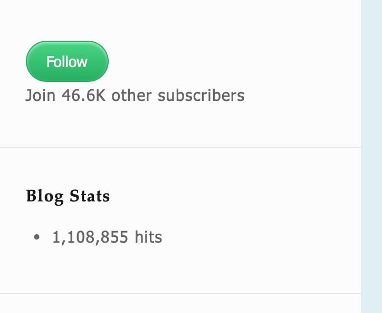The width and height of the screenshot is (382, 313).
Task: Click the word "Stats" in the heading
Action: (90, 196)
